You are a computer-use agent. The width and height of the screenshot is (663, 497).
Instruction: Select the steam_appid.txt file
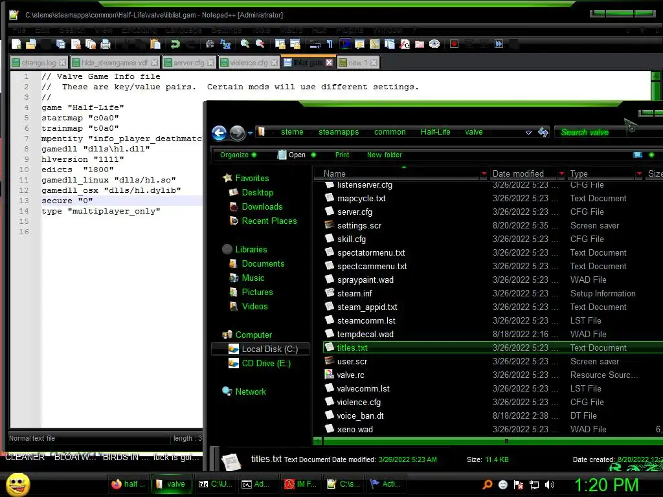click(x=367, y=307)
